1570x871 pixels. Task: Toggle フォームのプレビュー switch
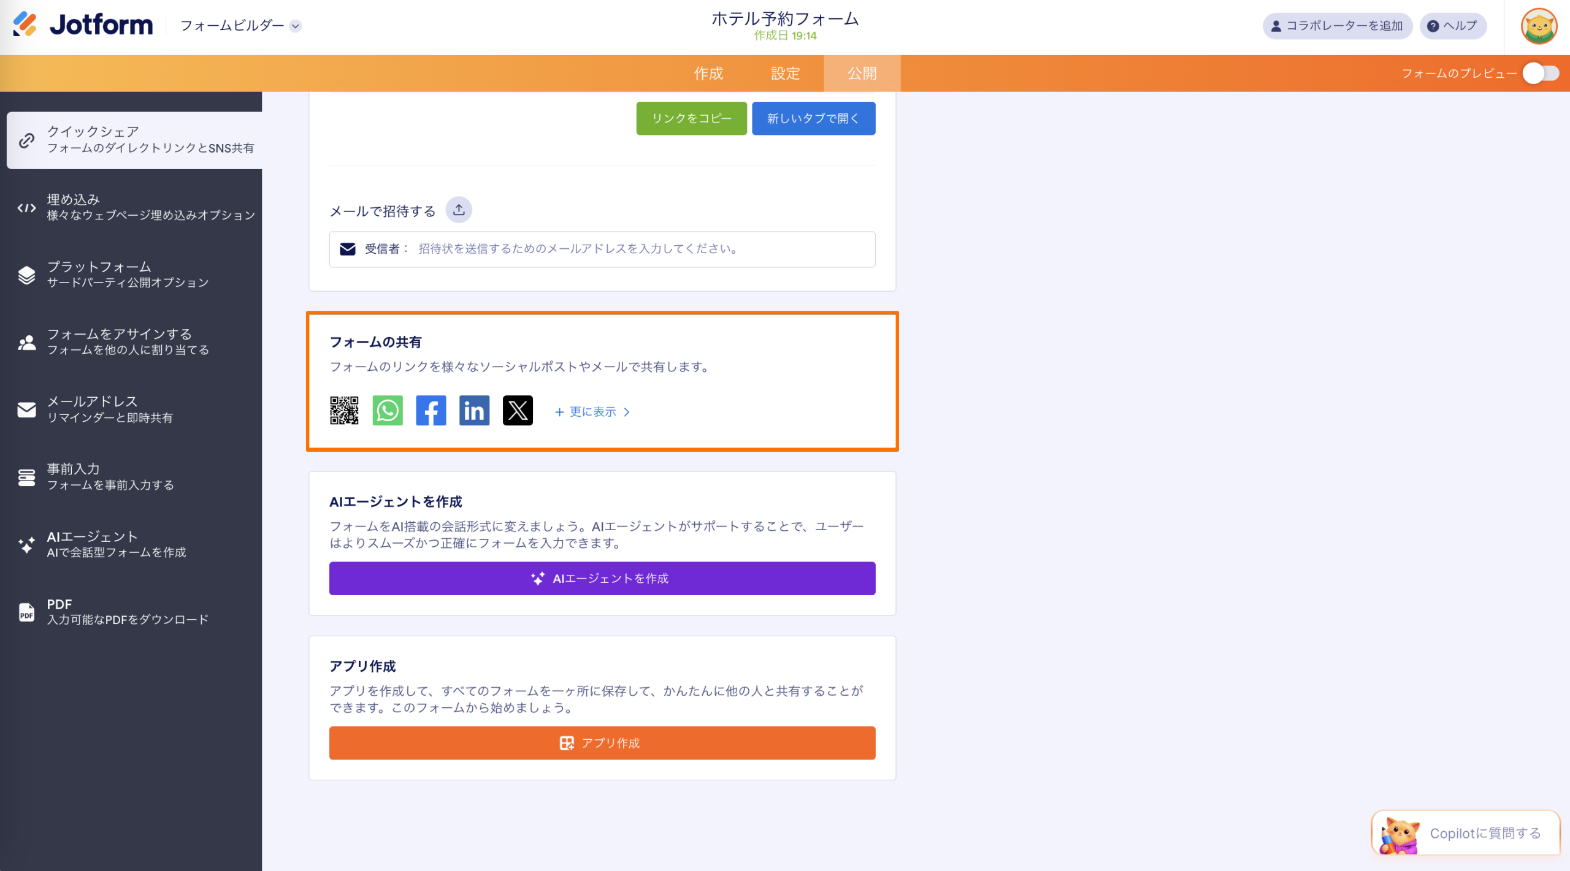pos(1541,74)
